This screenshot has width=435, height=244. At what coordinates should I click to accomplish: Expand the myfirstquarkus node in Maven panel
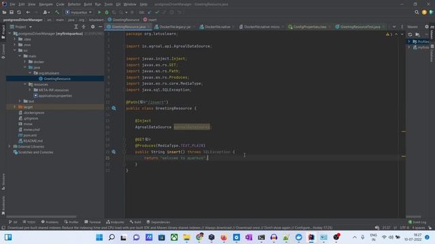(409, 47)
